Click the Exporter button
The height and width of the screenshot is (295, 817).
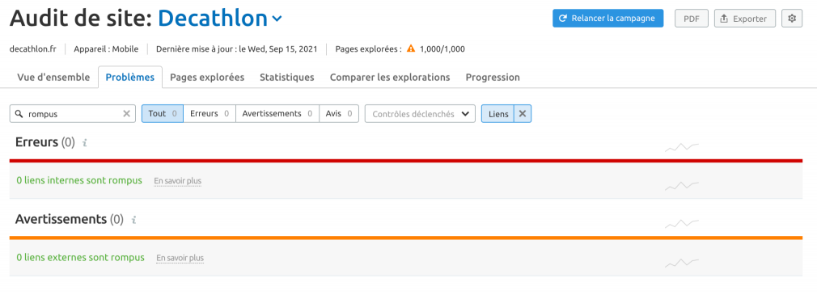744,19
